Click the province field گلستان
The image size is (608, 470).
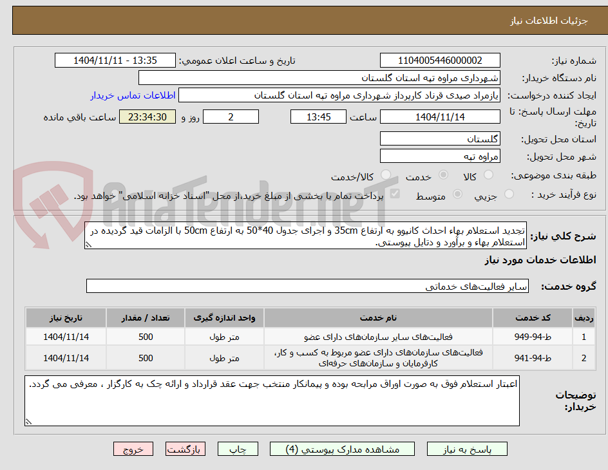click(x=440, y=138)
